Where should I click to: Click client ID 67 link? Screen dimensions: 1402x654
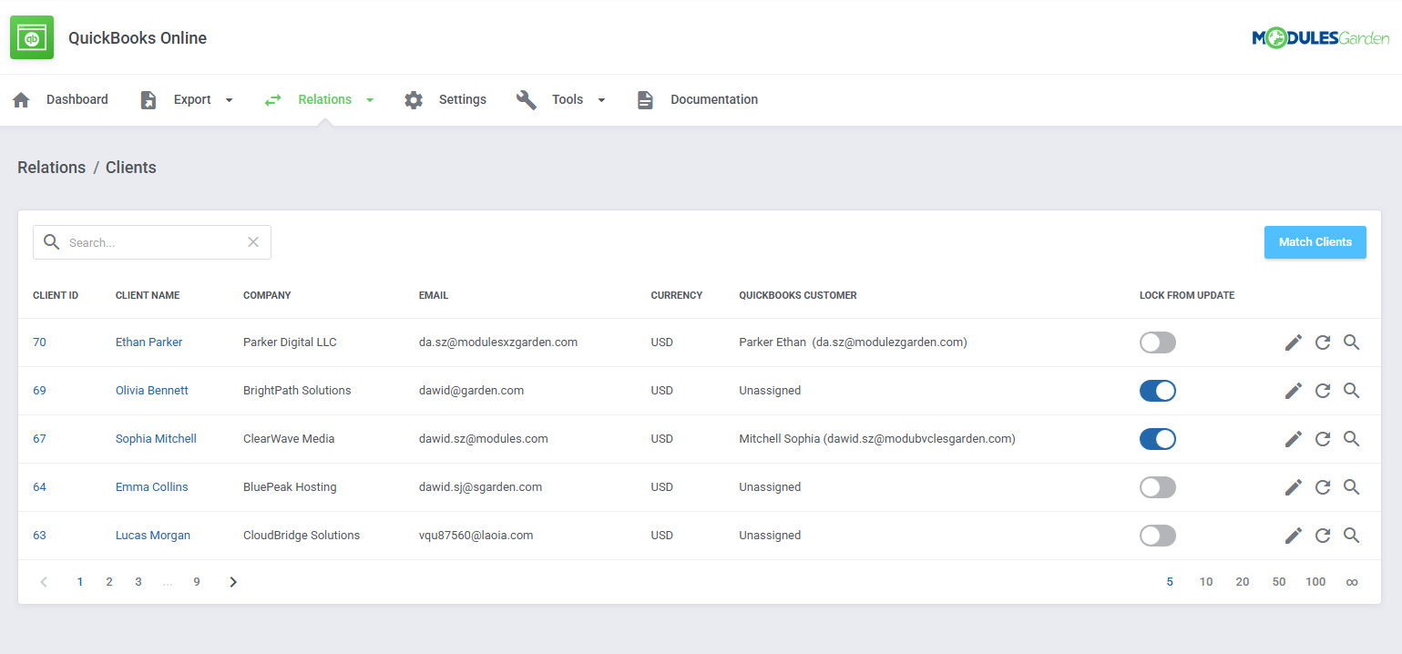click(x=39, y=439)
